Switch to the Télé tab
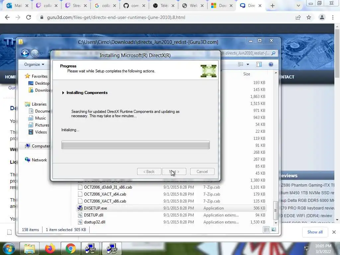 164,6
